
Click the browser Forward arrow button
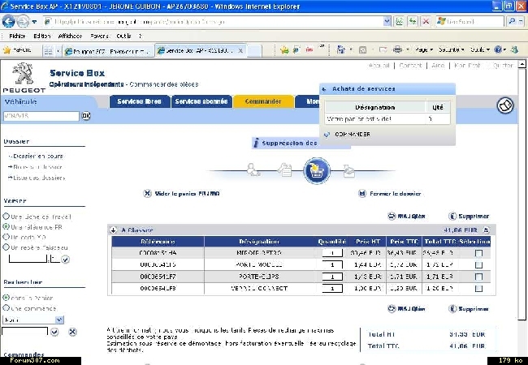23,22
